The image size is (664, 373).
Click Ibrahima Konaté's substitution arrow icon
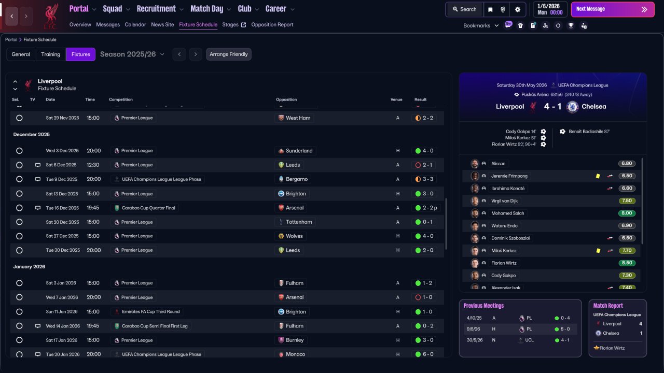610,189
